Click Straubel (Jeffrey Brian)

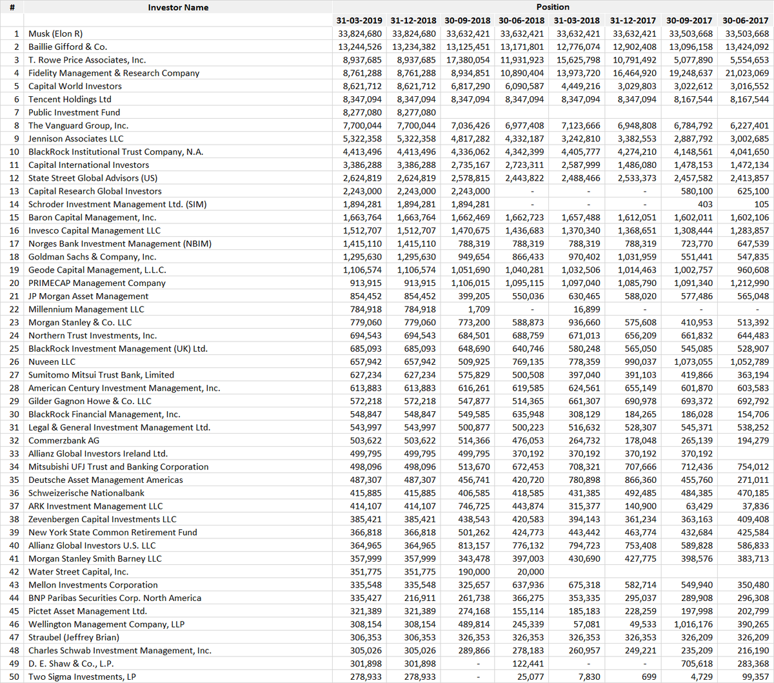tap(74, 637)
